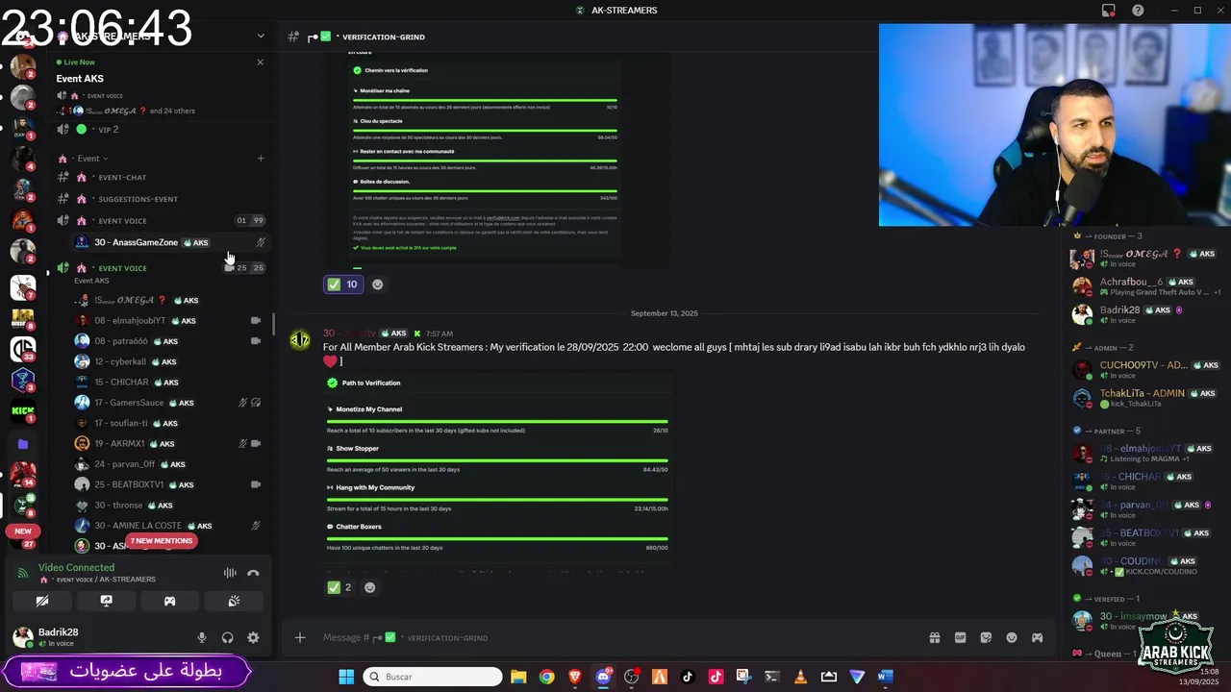Open File Explorer from the taskbar
The image size is (1231, 692).
(518, 677)
